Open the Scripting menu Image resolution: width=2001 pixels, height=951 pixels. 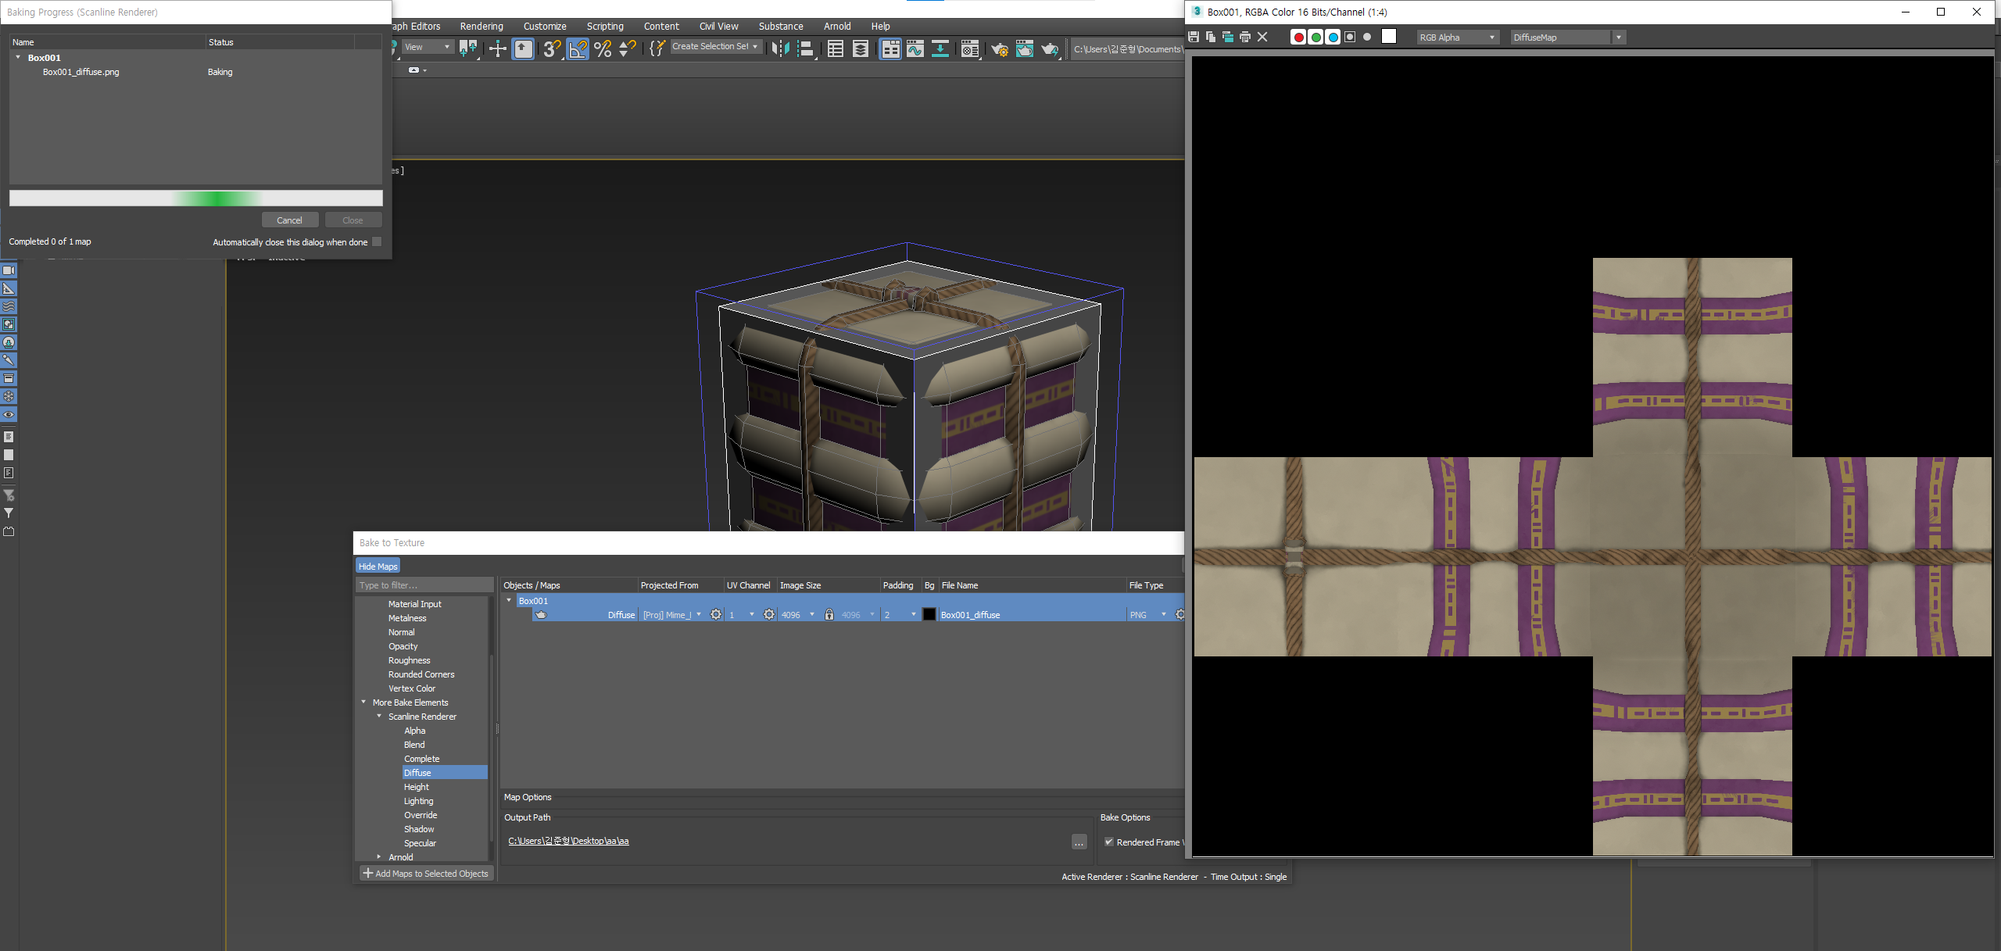click(x=604, y=26)
